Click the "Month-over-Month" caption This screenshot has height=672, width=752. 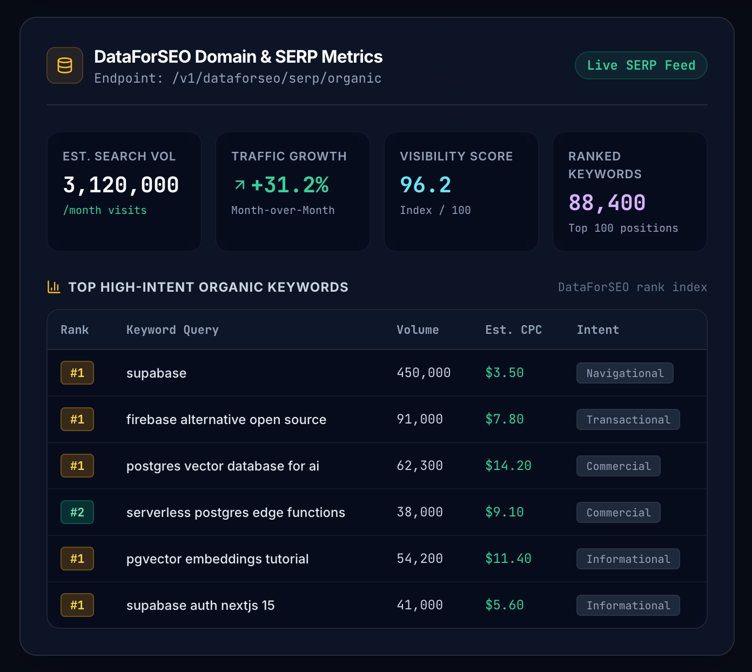(283, 210)
